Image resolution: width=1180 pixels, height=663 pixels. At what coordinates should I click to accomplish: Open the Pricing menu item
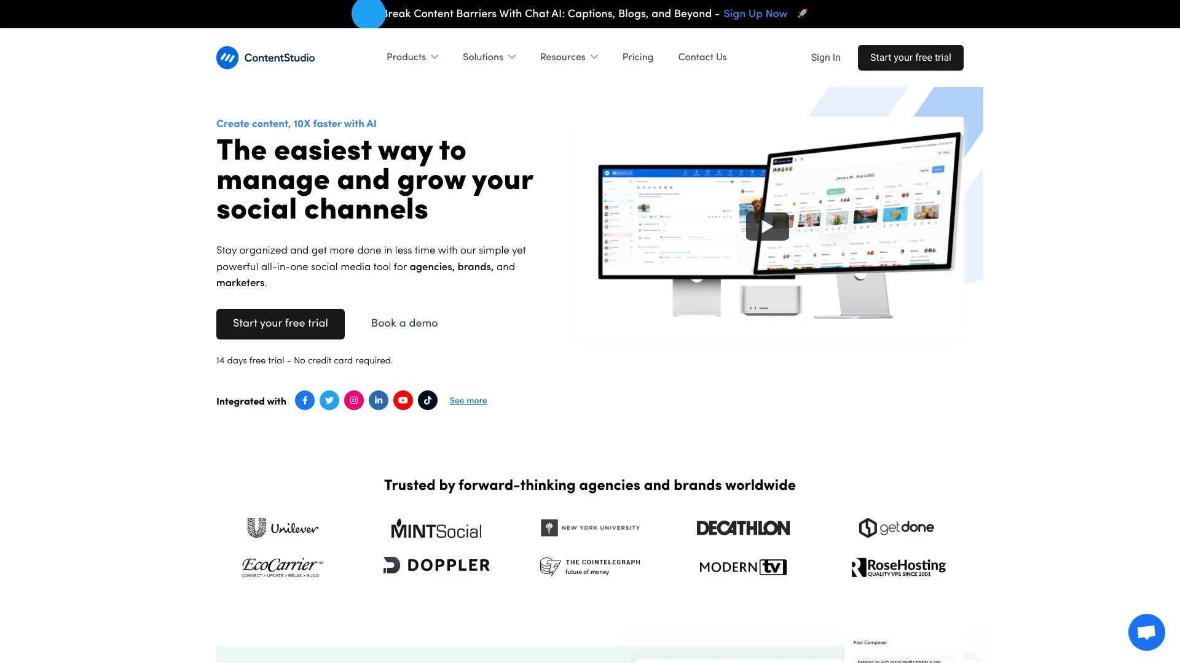tap(637, 56)
